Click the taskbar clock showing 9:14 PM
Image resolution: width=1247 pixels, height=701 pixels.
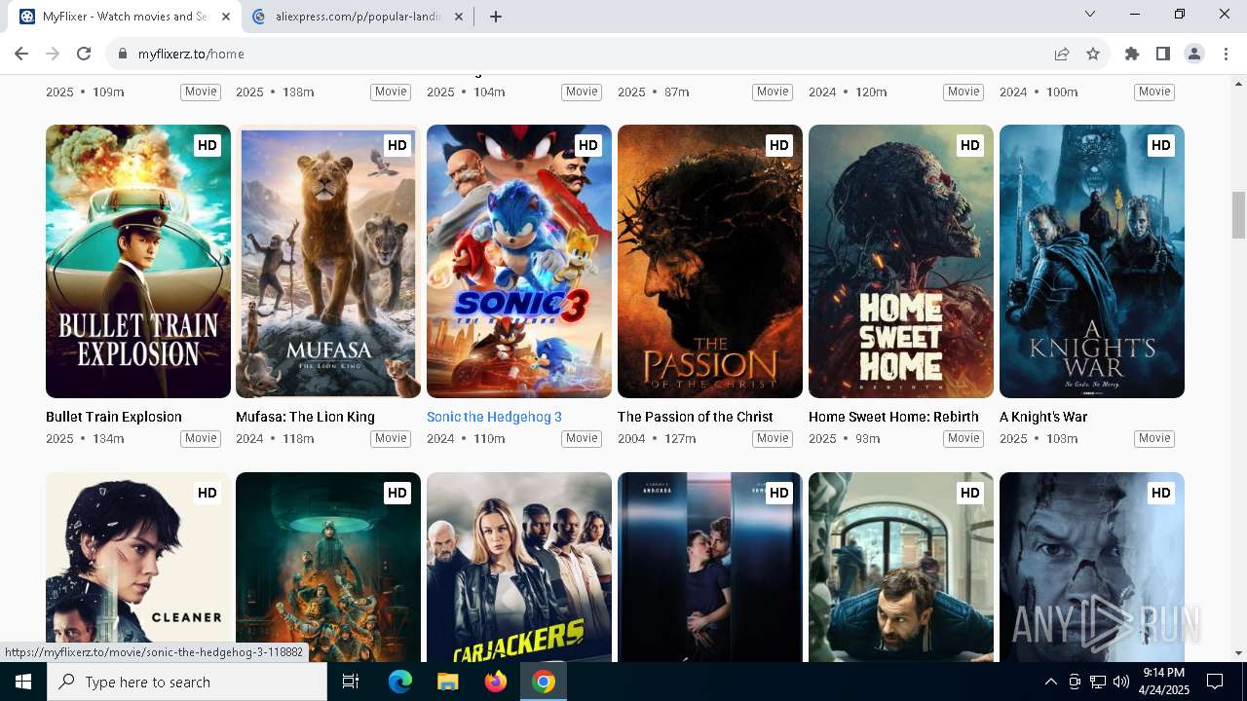pos(1163,682)
